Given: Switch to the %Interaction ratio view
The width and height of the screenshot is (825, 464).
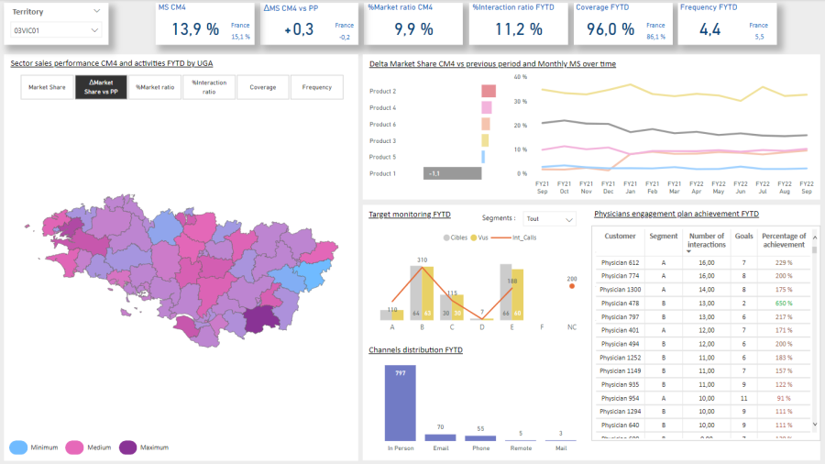Looking at the screenshot, I should [x=208, y=87].
